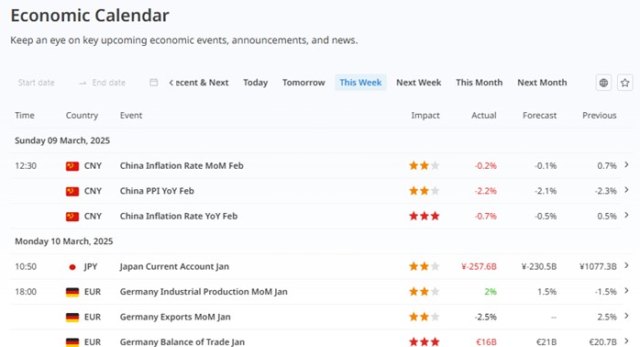Open China PPI YoY Feb event
Screen dimensions: 640x347
157,191
